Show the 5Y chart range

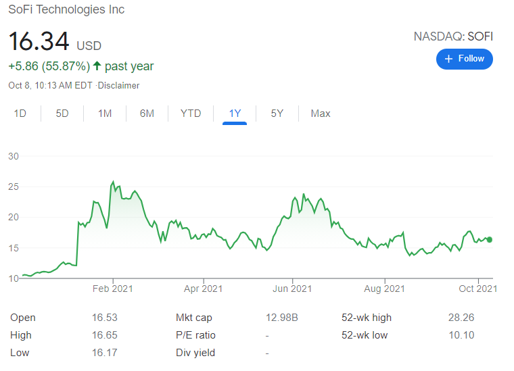[x=277, y=114]
